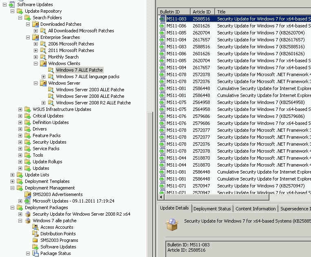This screenshot has height=257, width=311.
Task: Click the Article ID: 2588516 details text
Action: tap(187, 250)
